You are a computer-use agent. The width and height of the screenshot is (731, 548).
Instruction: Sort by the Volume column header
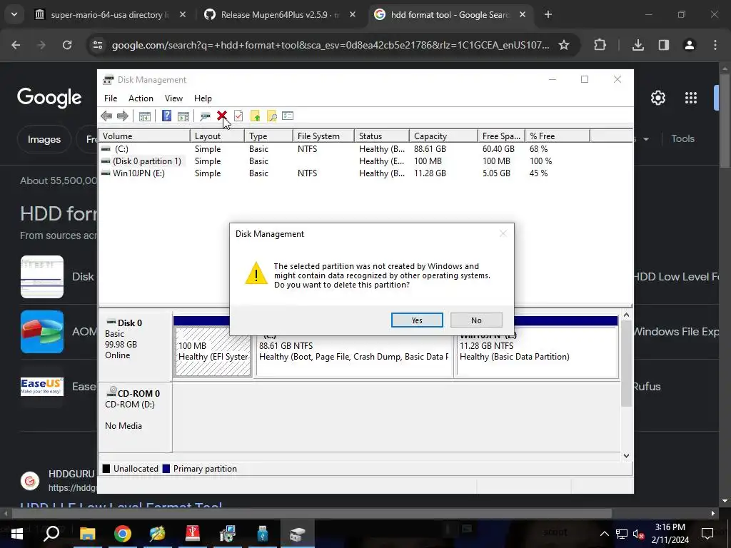tap(144, 136)
